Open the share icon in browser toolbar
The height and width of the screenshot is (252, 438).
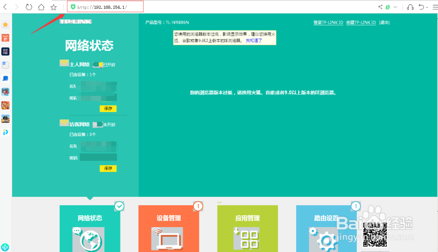click(x=380, y=7)
